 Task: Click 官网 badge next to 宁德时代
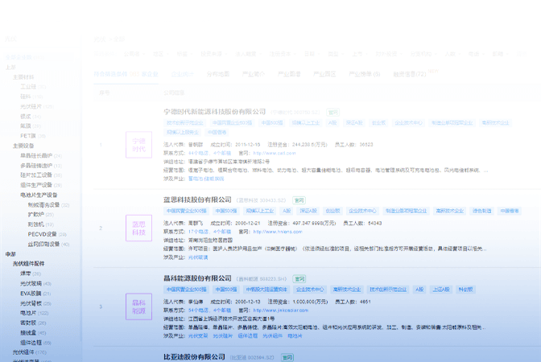pyautogui.click(x=332, y=112)
